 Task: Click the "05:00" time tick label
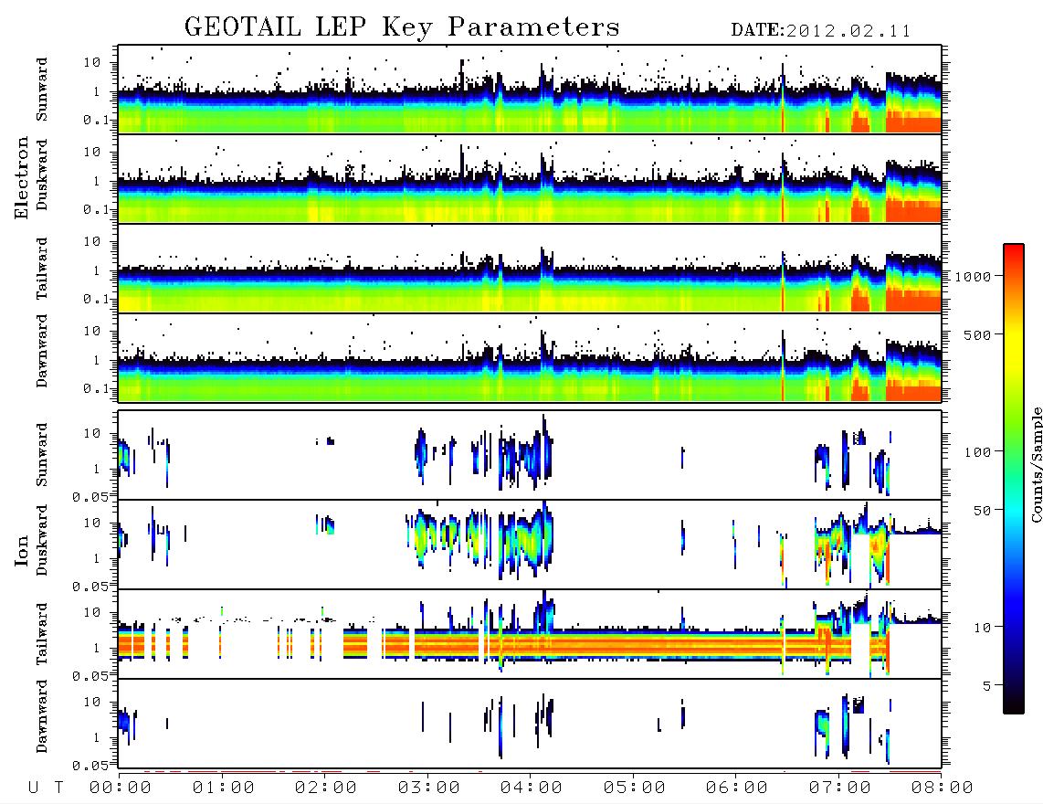pyautogui.click(x=634, y=788)
